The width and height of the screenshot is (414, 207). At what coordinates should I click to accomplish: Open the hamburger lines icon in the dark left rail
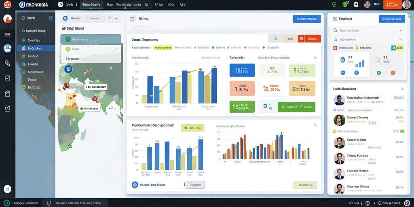[7, 35]
